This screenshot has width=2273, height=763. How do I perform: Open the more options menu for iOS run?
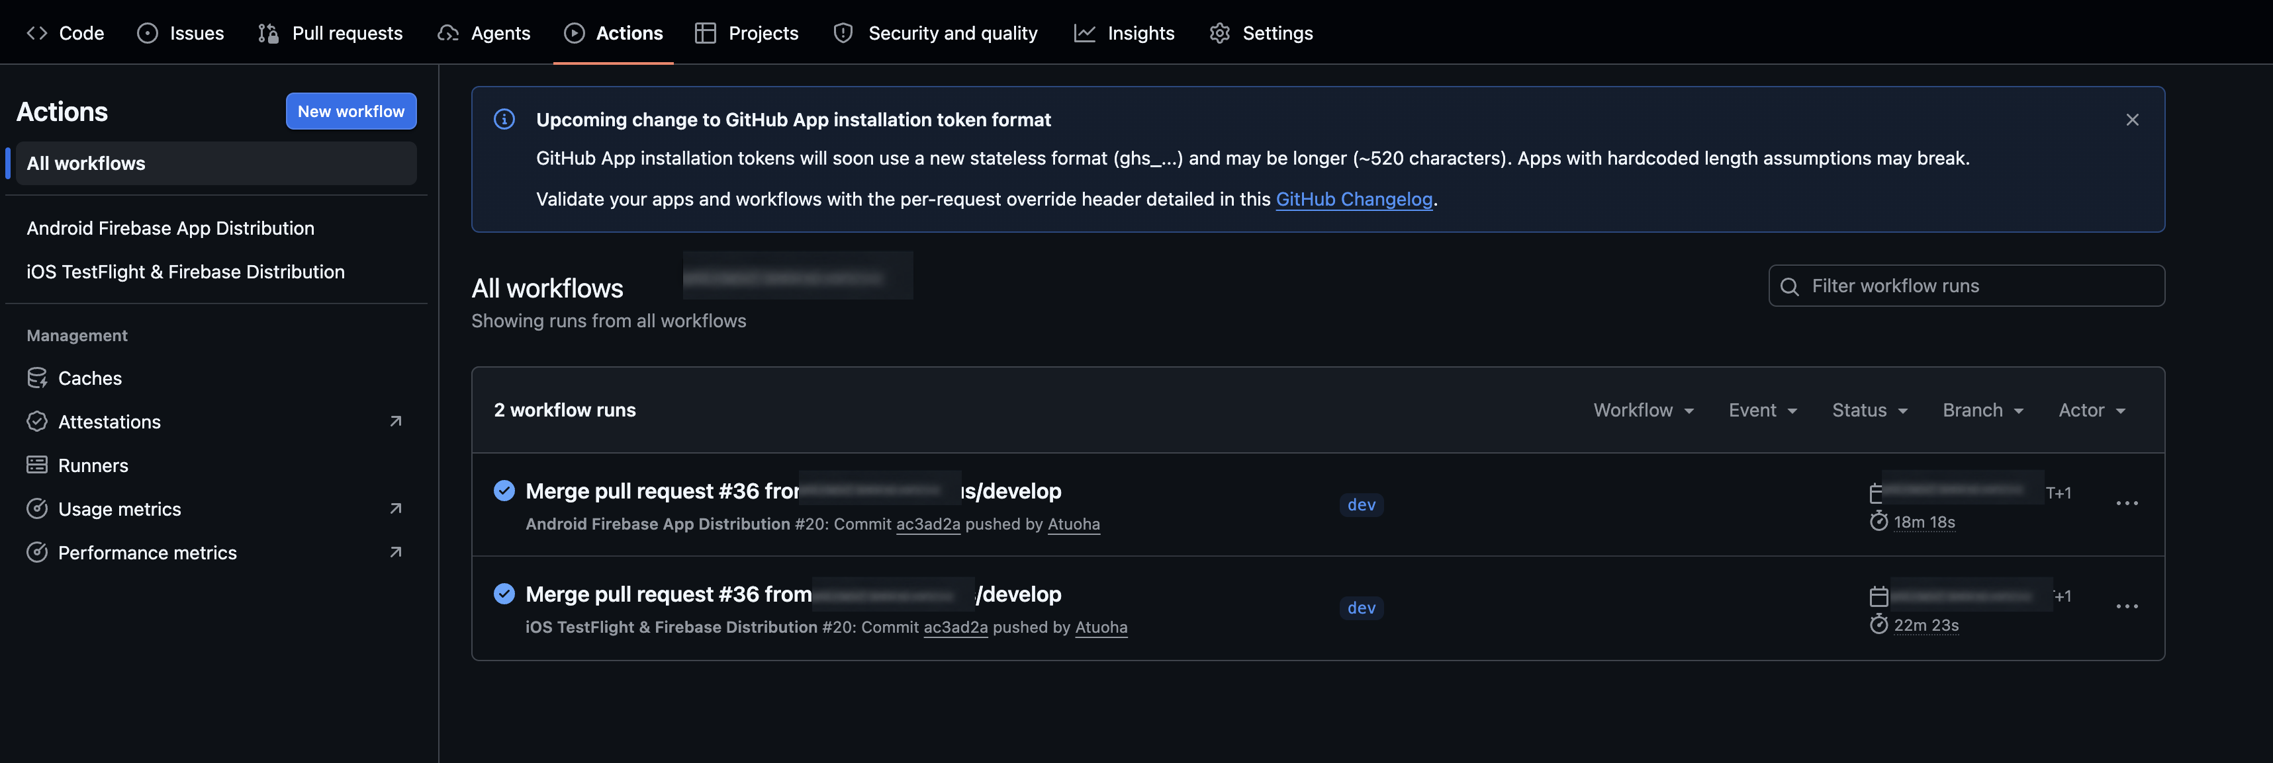click(x=2127, y=606)
